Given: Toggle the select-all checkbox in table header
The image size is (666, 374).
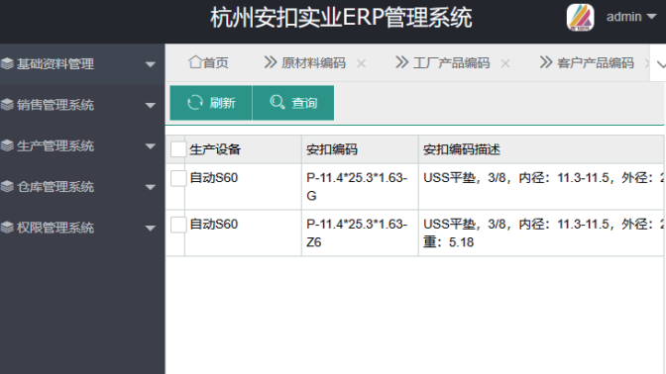Looking at the screenshot, I should [x=178, y=149].
